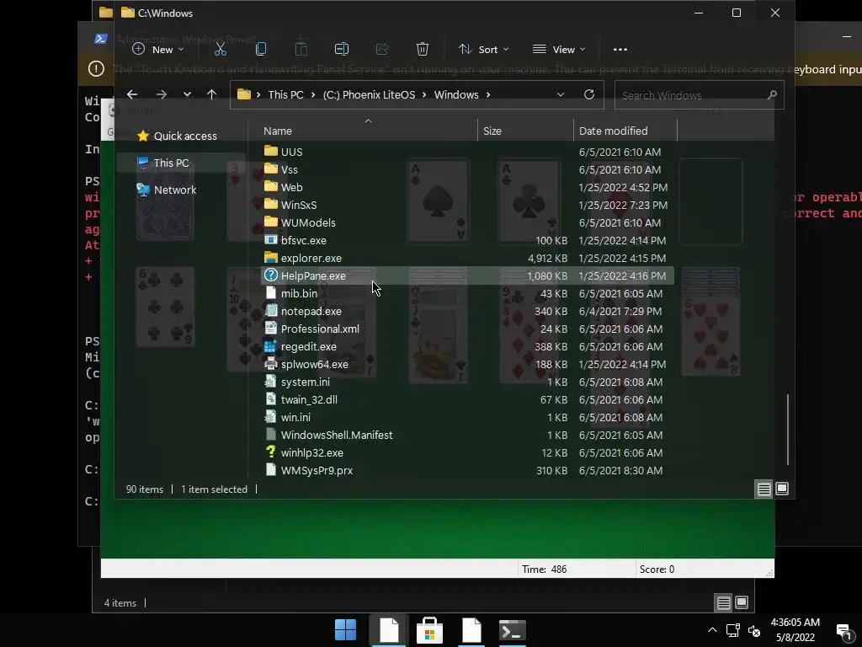Open the See more ellipsis menu

[620, 50]
